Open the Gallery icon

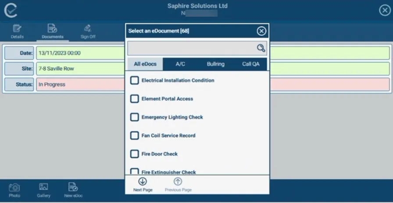pyautogui.click(x=43, y=188)
